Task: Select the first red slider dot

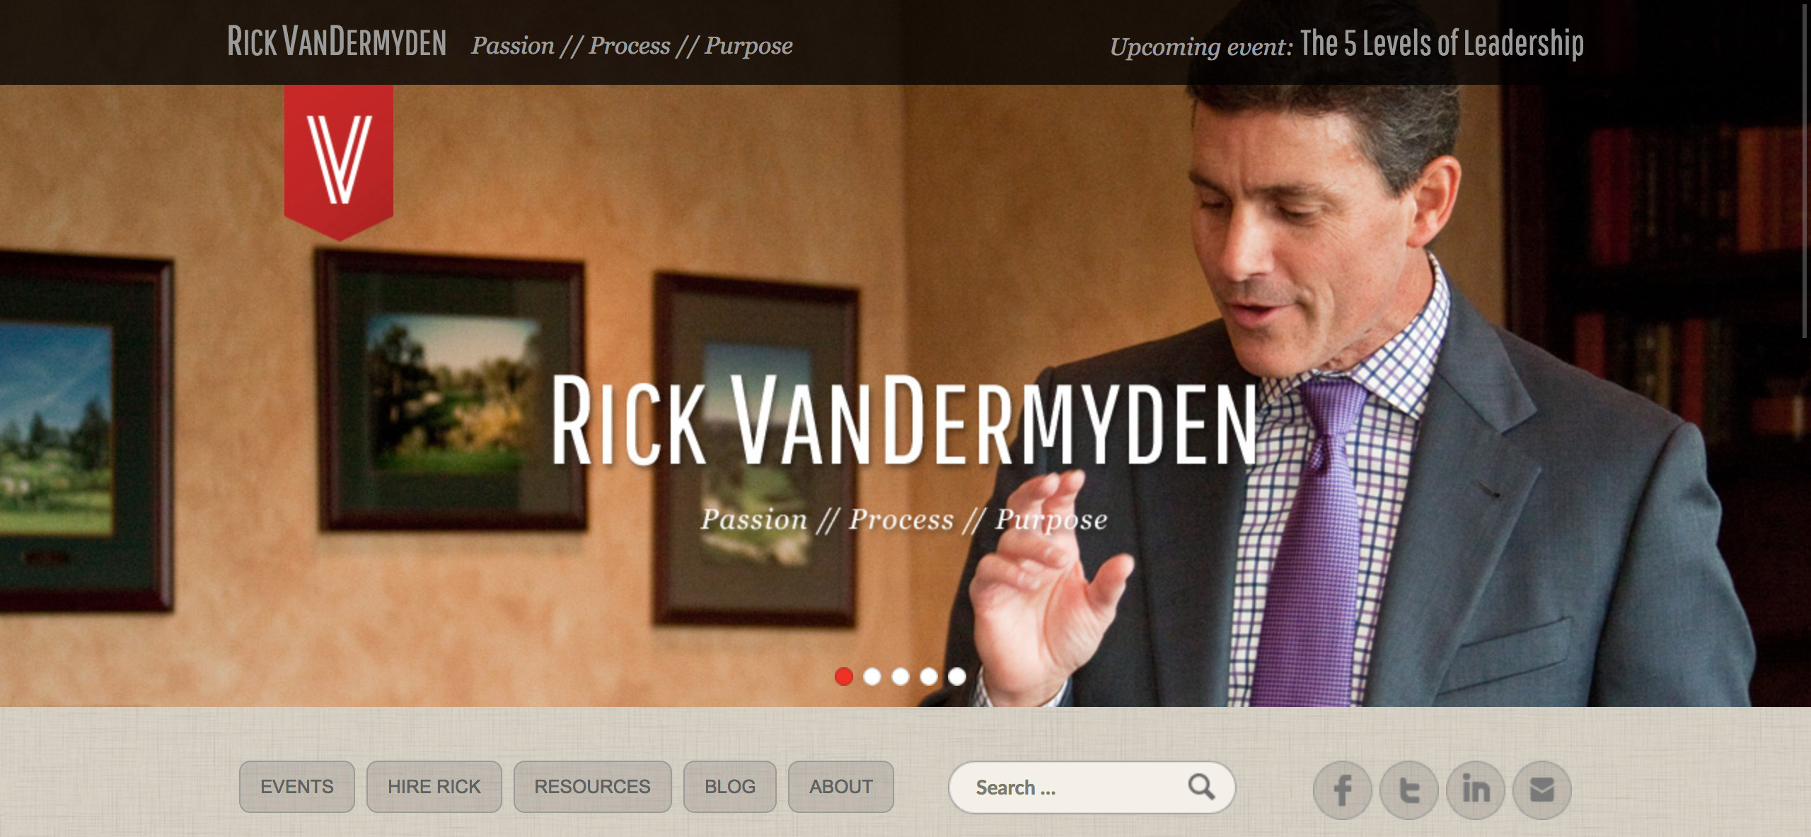Action: pos(843,677)
